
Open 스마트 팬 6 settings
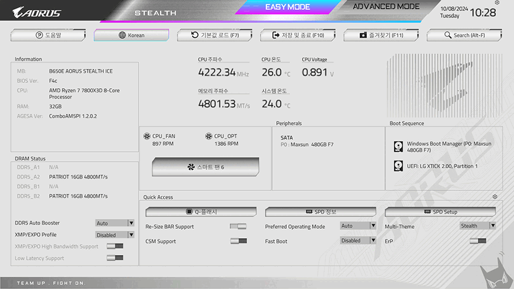[206, 167]
